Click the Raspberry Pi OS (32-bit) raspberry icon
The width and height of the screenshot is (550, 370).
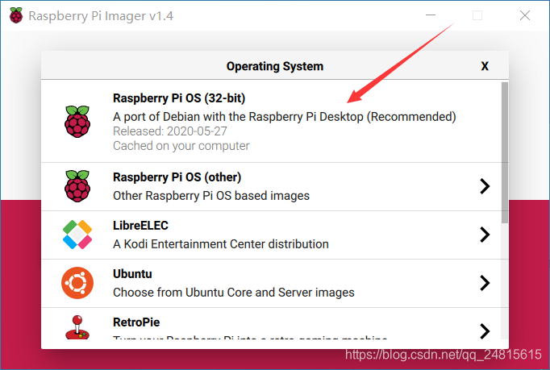(77, 122)
